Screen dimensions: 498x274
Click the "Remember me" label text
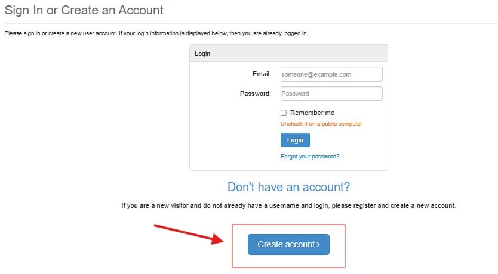[312, 113]
